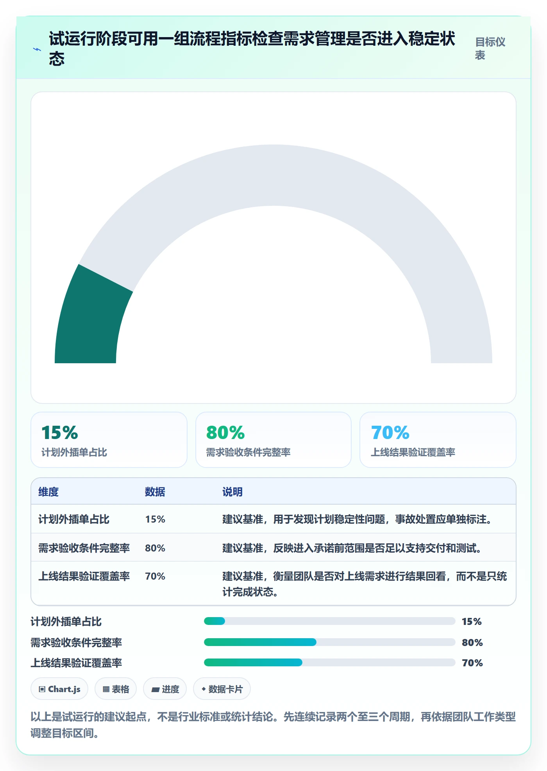Screen dimensions: 547x771
Task: Click the 80% value after the progress bar
Action: click(x=472, y=642)
